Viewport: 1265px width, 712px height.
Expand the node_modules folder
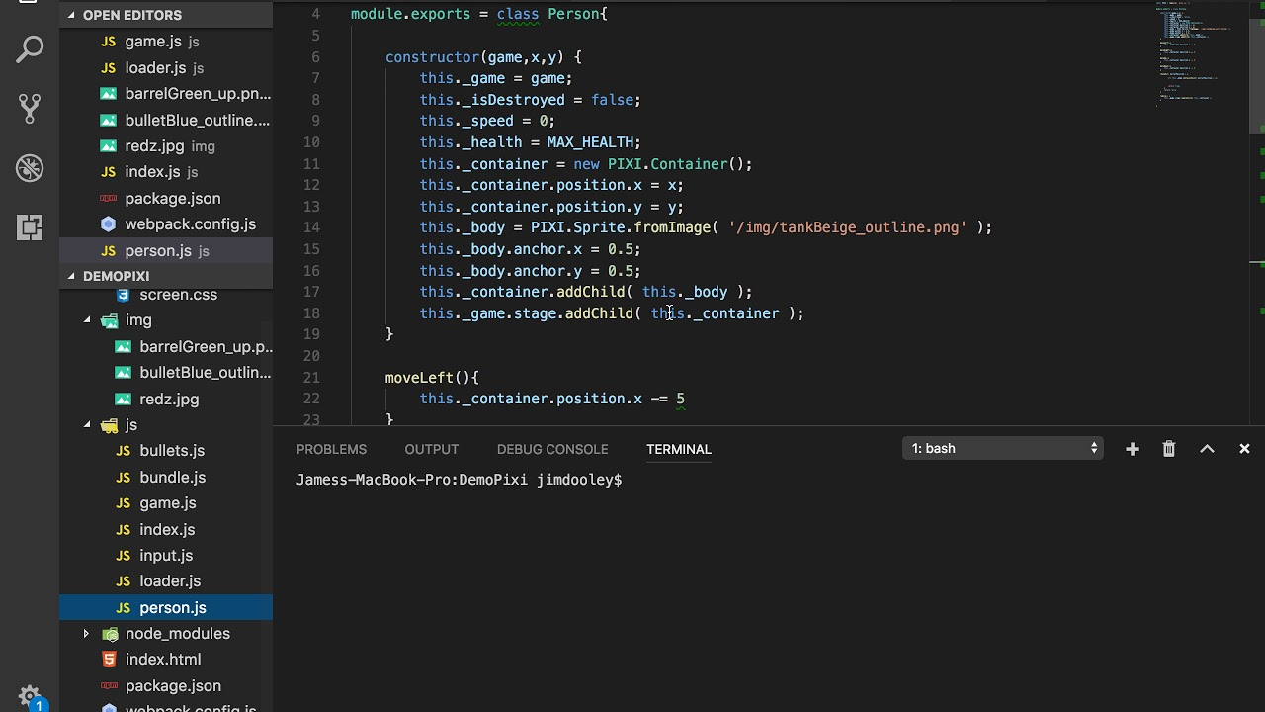(85, 633)
